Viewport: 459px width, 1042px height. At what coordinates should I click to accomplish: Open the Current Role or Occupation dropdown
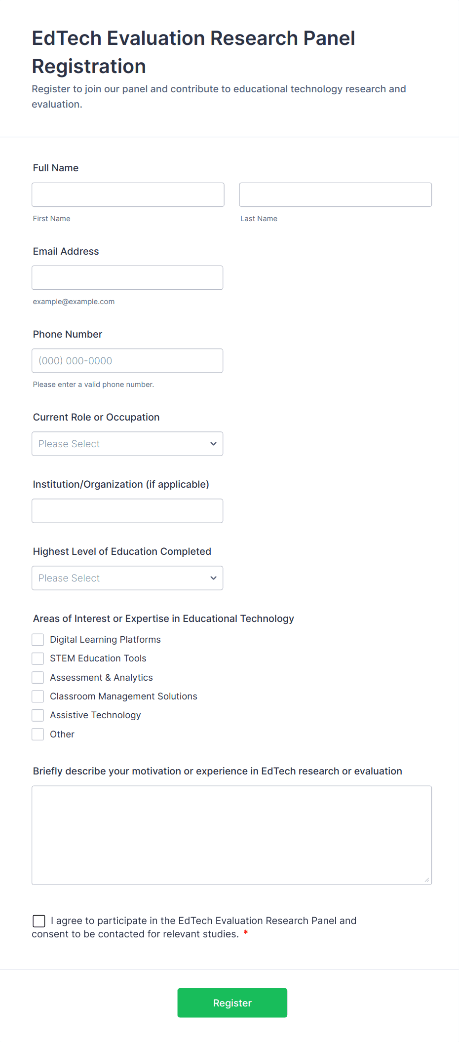click(x=127, y=444)
